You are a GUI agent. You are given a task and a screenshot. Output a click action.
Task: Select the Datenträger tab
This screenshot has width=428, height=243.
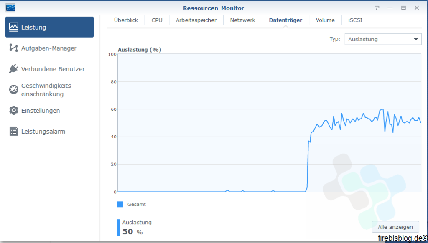[285, 20]
